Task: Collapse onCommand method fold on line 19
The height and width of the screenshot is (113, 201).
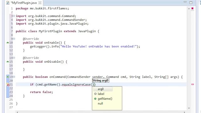Action: pyautogui.click(x=14, y=77)
